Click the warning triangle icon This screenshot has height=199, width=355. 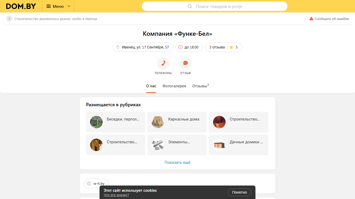coord(311,19)
